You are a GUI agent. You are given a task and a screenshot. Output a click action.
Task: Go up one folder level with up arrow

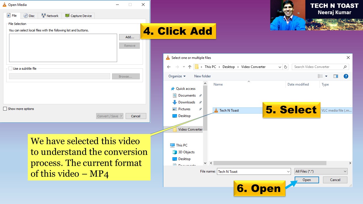pyautogui.click(x=190, y=67)
